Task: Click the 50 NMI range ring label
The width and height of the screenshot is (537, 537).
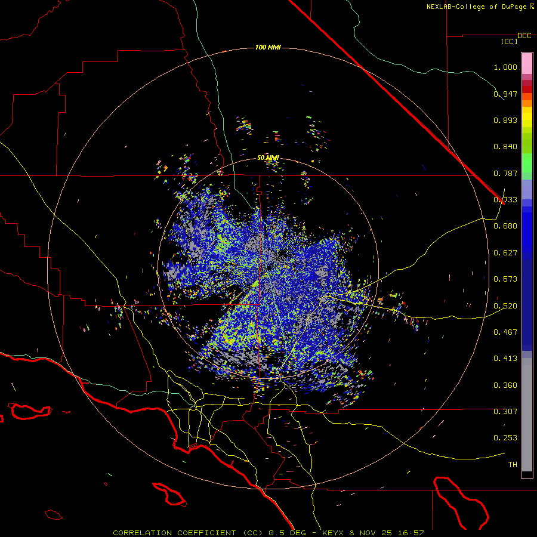Action: [268, 158]
